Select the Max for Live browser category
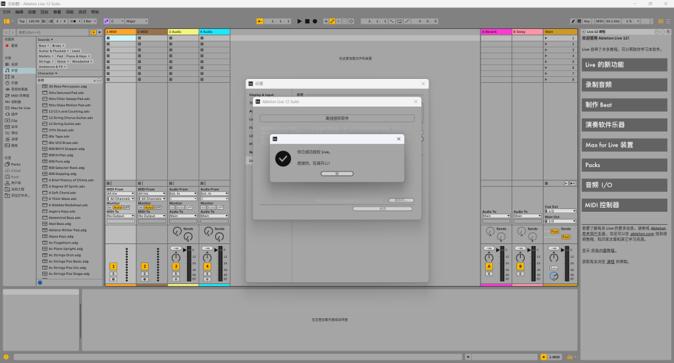 click(x=19, y=108)
